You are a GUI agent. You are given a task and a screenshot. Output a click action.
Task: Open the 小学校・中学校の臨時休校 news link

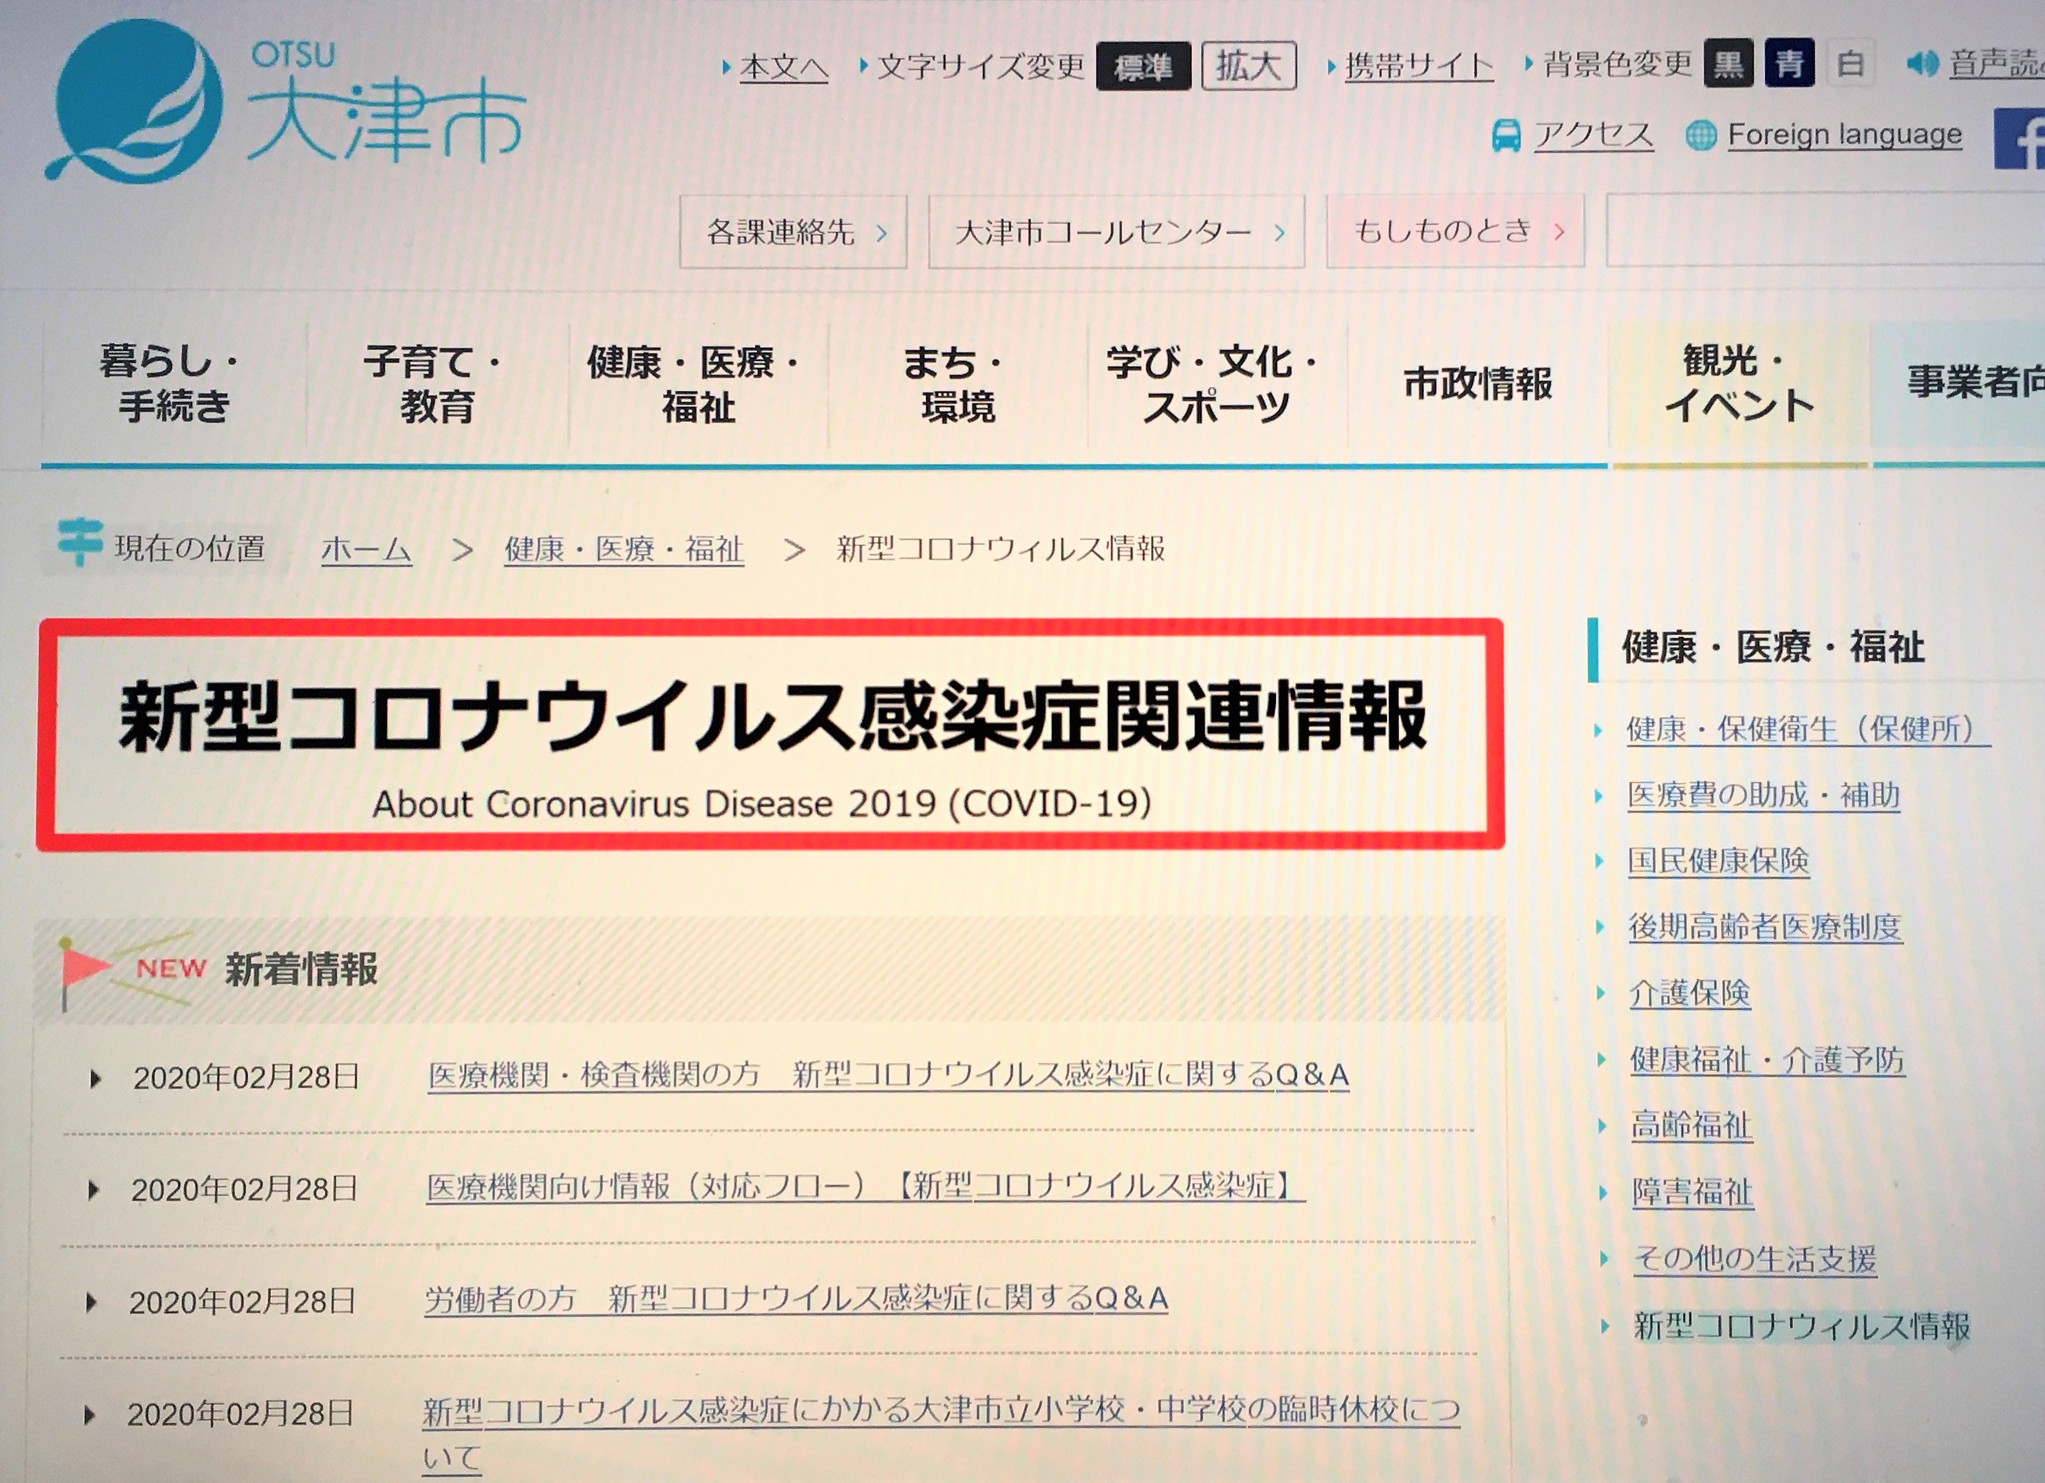pos(940,1433)
